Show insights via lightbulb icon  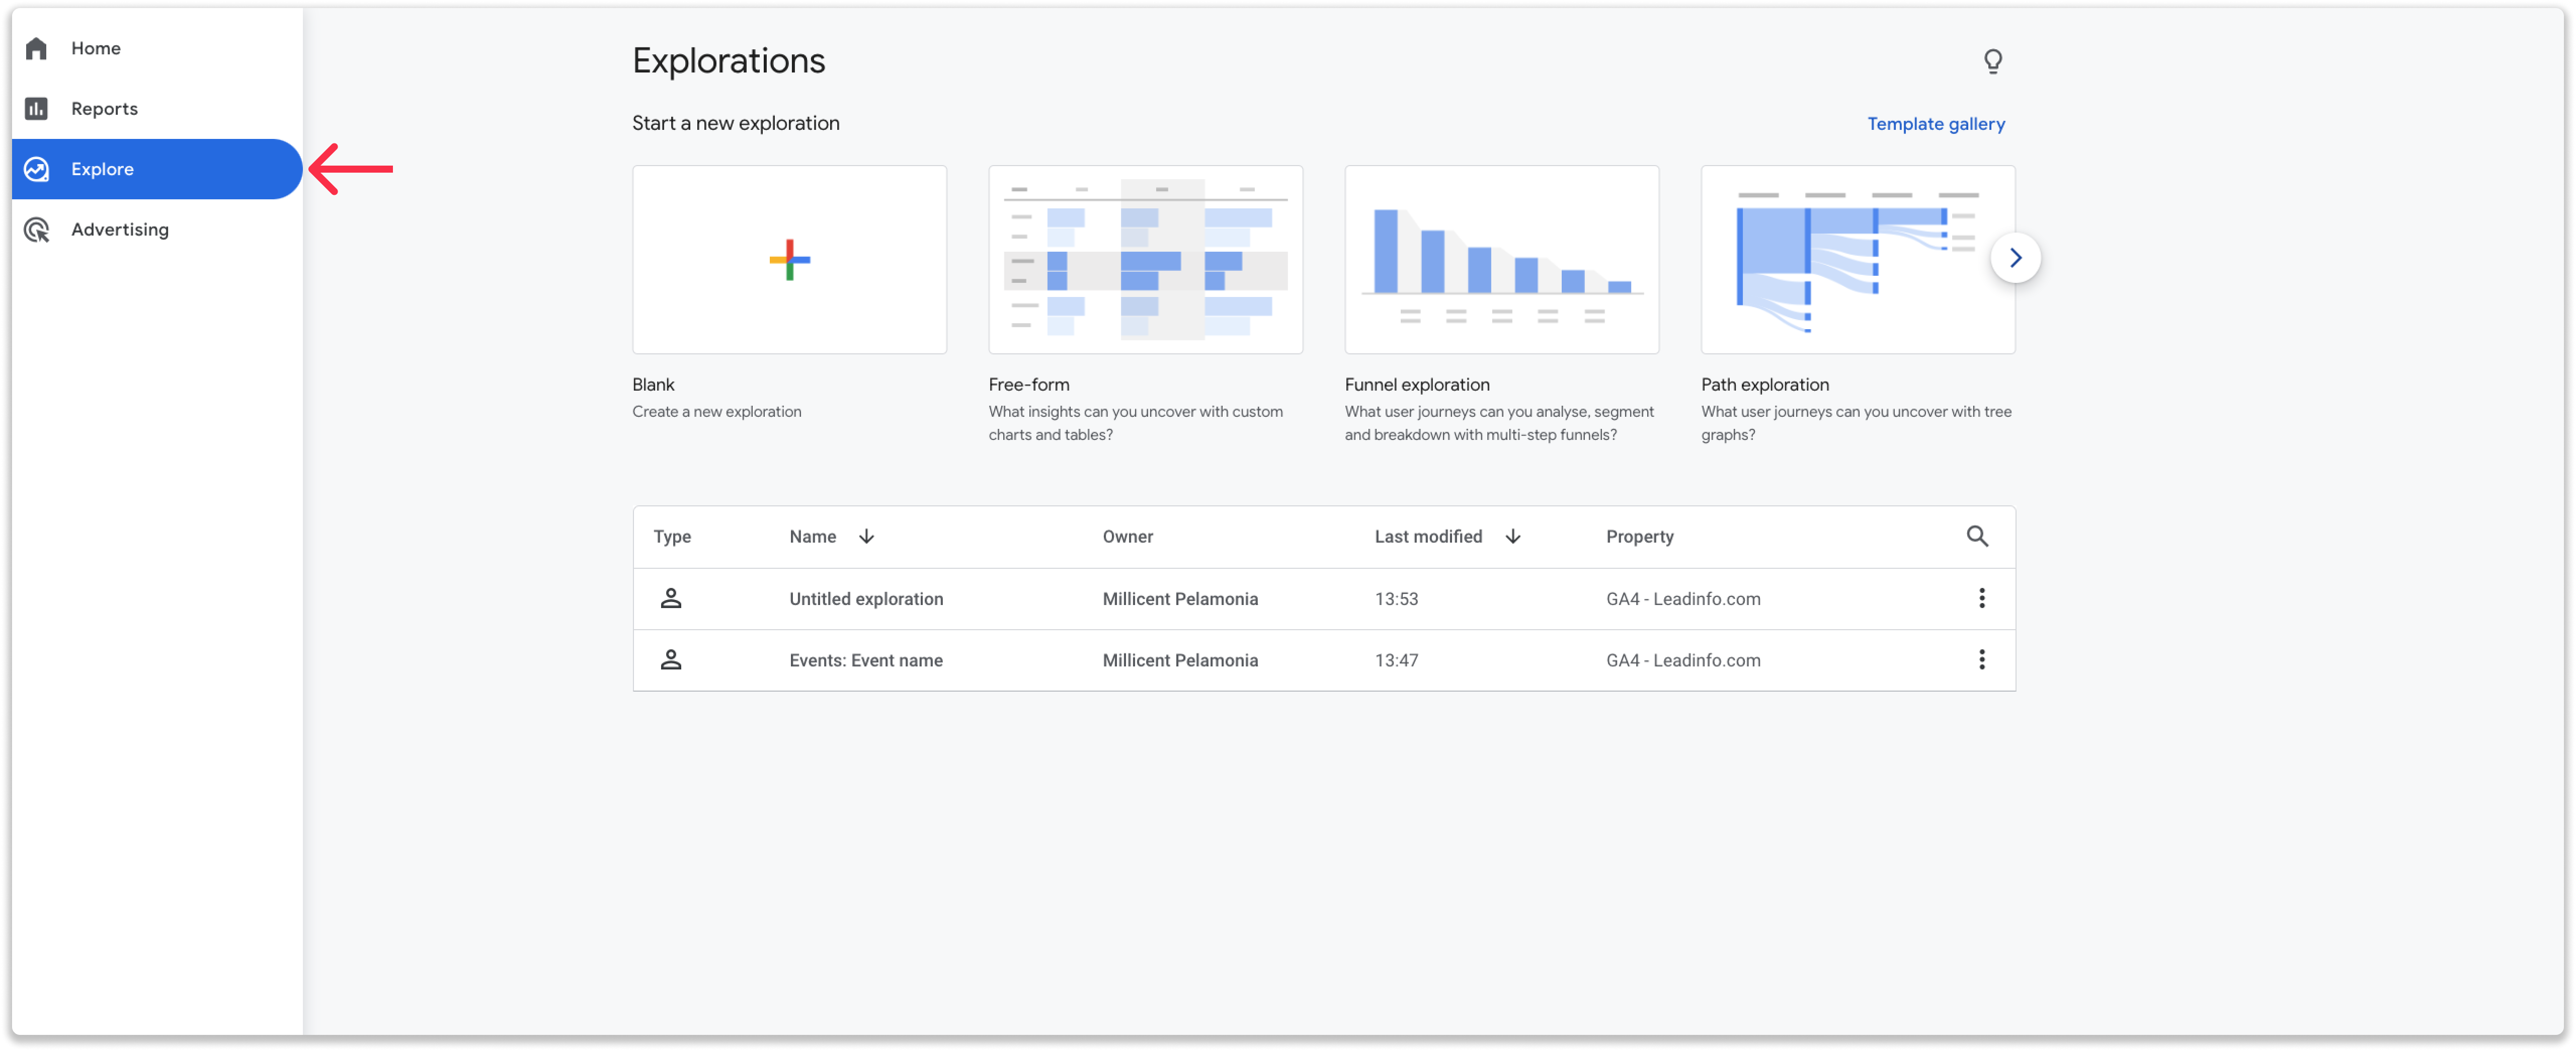[x=1992, y=62]
